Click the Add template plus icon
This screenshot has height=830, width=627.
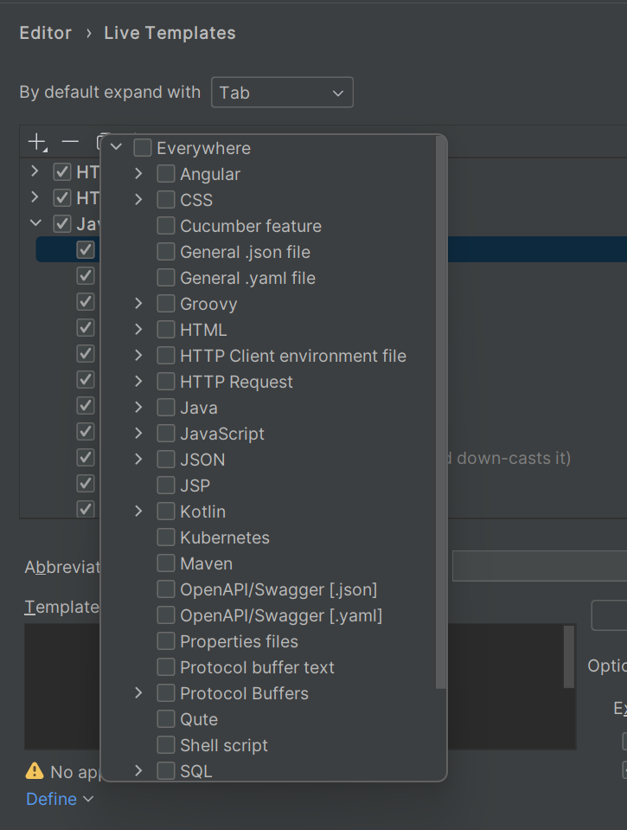pos(37,143)
